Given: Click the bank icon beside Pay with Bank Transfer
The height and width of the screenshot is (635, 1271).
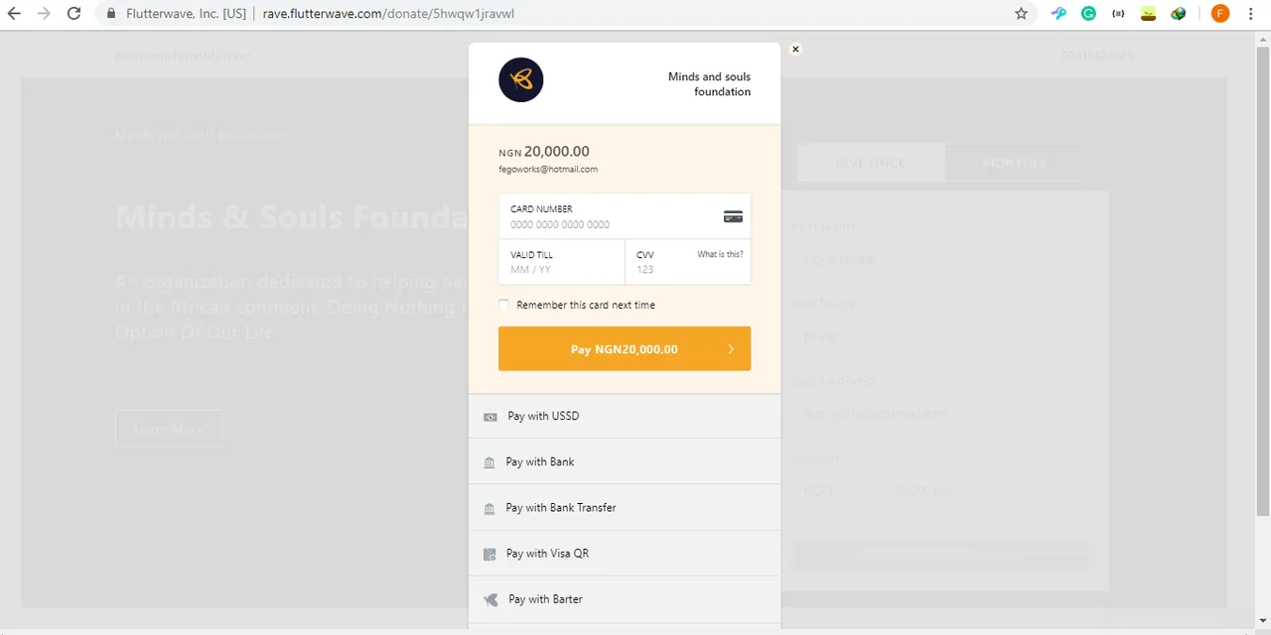Looking at the screenshot, I should pos(489,508).
